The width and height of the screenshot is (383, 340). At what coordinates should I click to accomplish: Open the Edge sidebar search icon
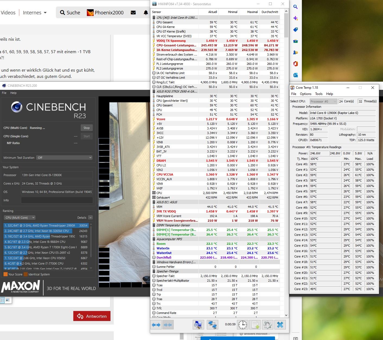pyautogui.click(x=296, y=7)
